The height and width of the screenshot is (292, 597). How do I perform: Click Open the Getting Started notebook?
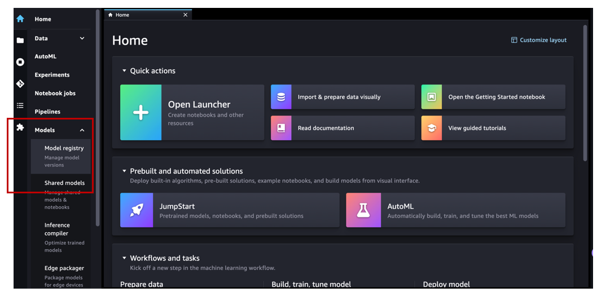point(493,97)
